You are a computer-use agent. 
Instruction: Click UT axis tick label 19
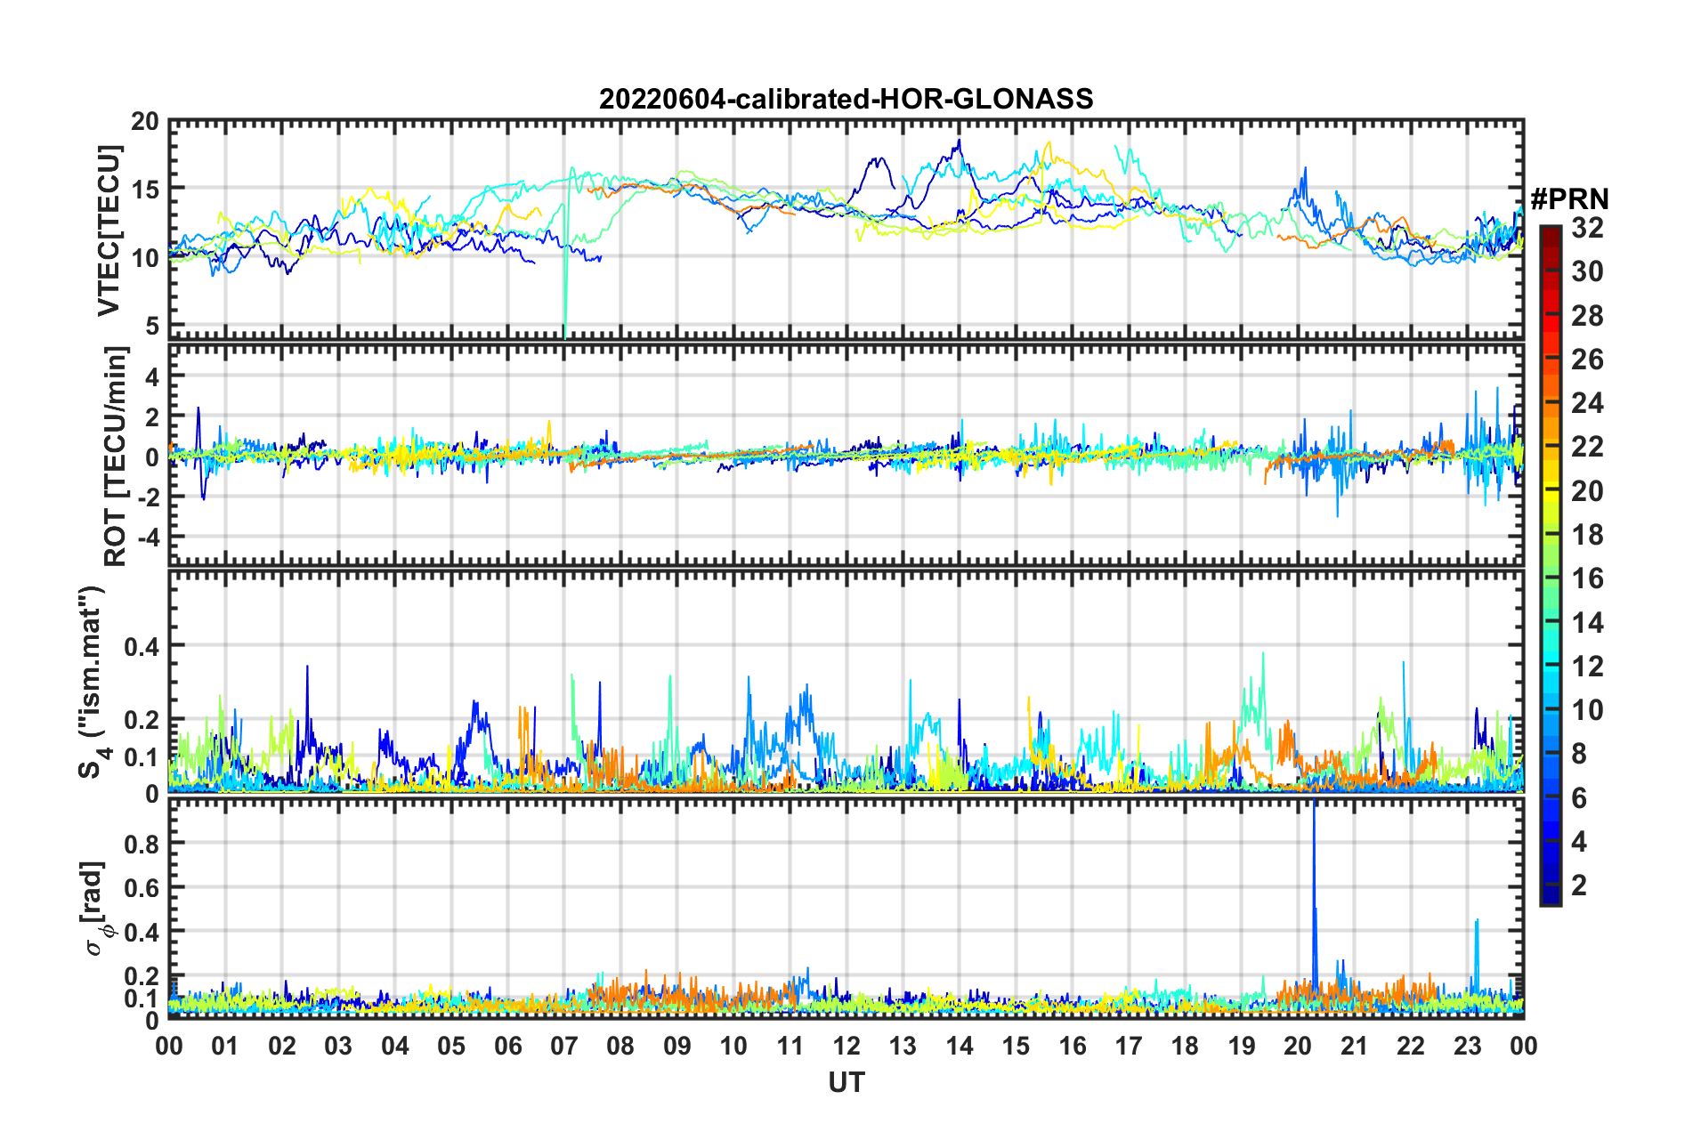coord(1242,1046)
